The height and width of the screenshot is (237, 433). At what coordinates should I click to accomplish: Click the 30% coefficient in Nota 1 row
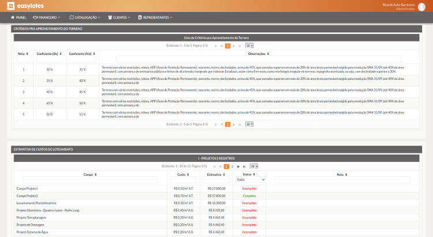click(50, 70)
